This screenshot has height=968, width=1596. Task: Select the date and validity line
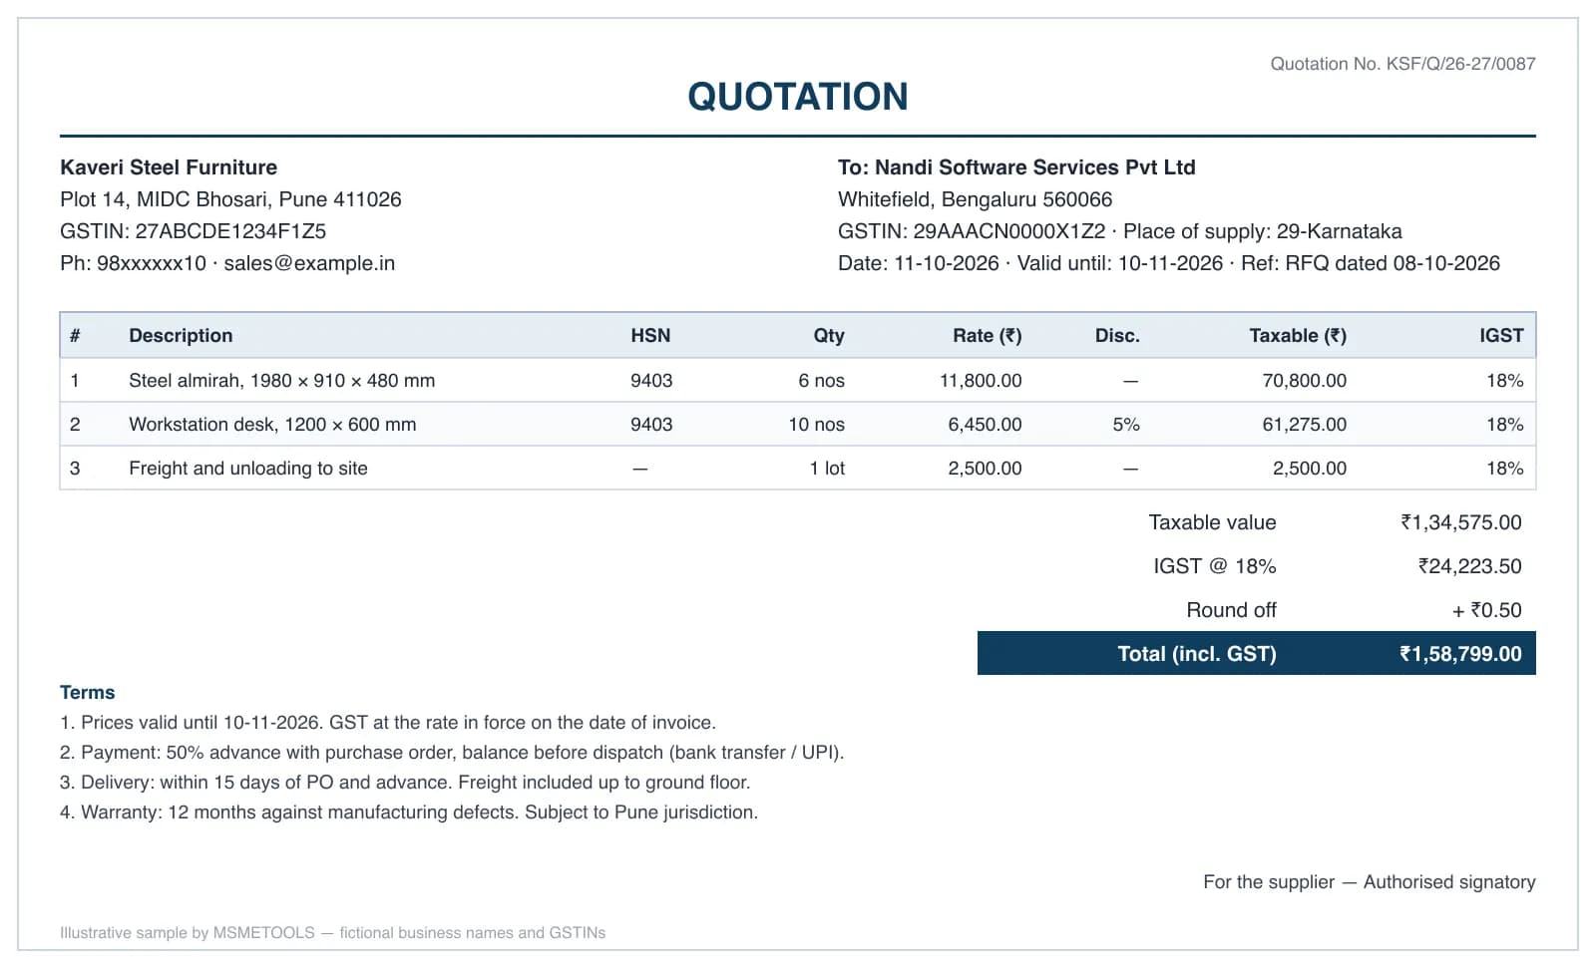point(1168,263)
